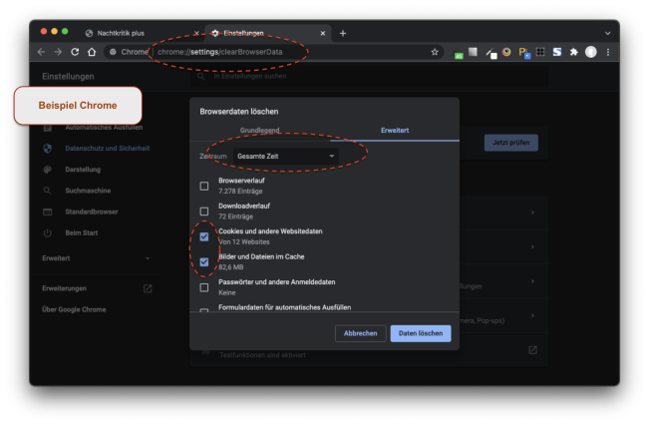Open the extensions puzzle-piece icon
Screen dimensions: 649x425
coord(573,52)
